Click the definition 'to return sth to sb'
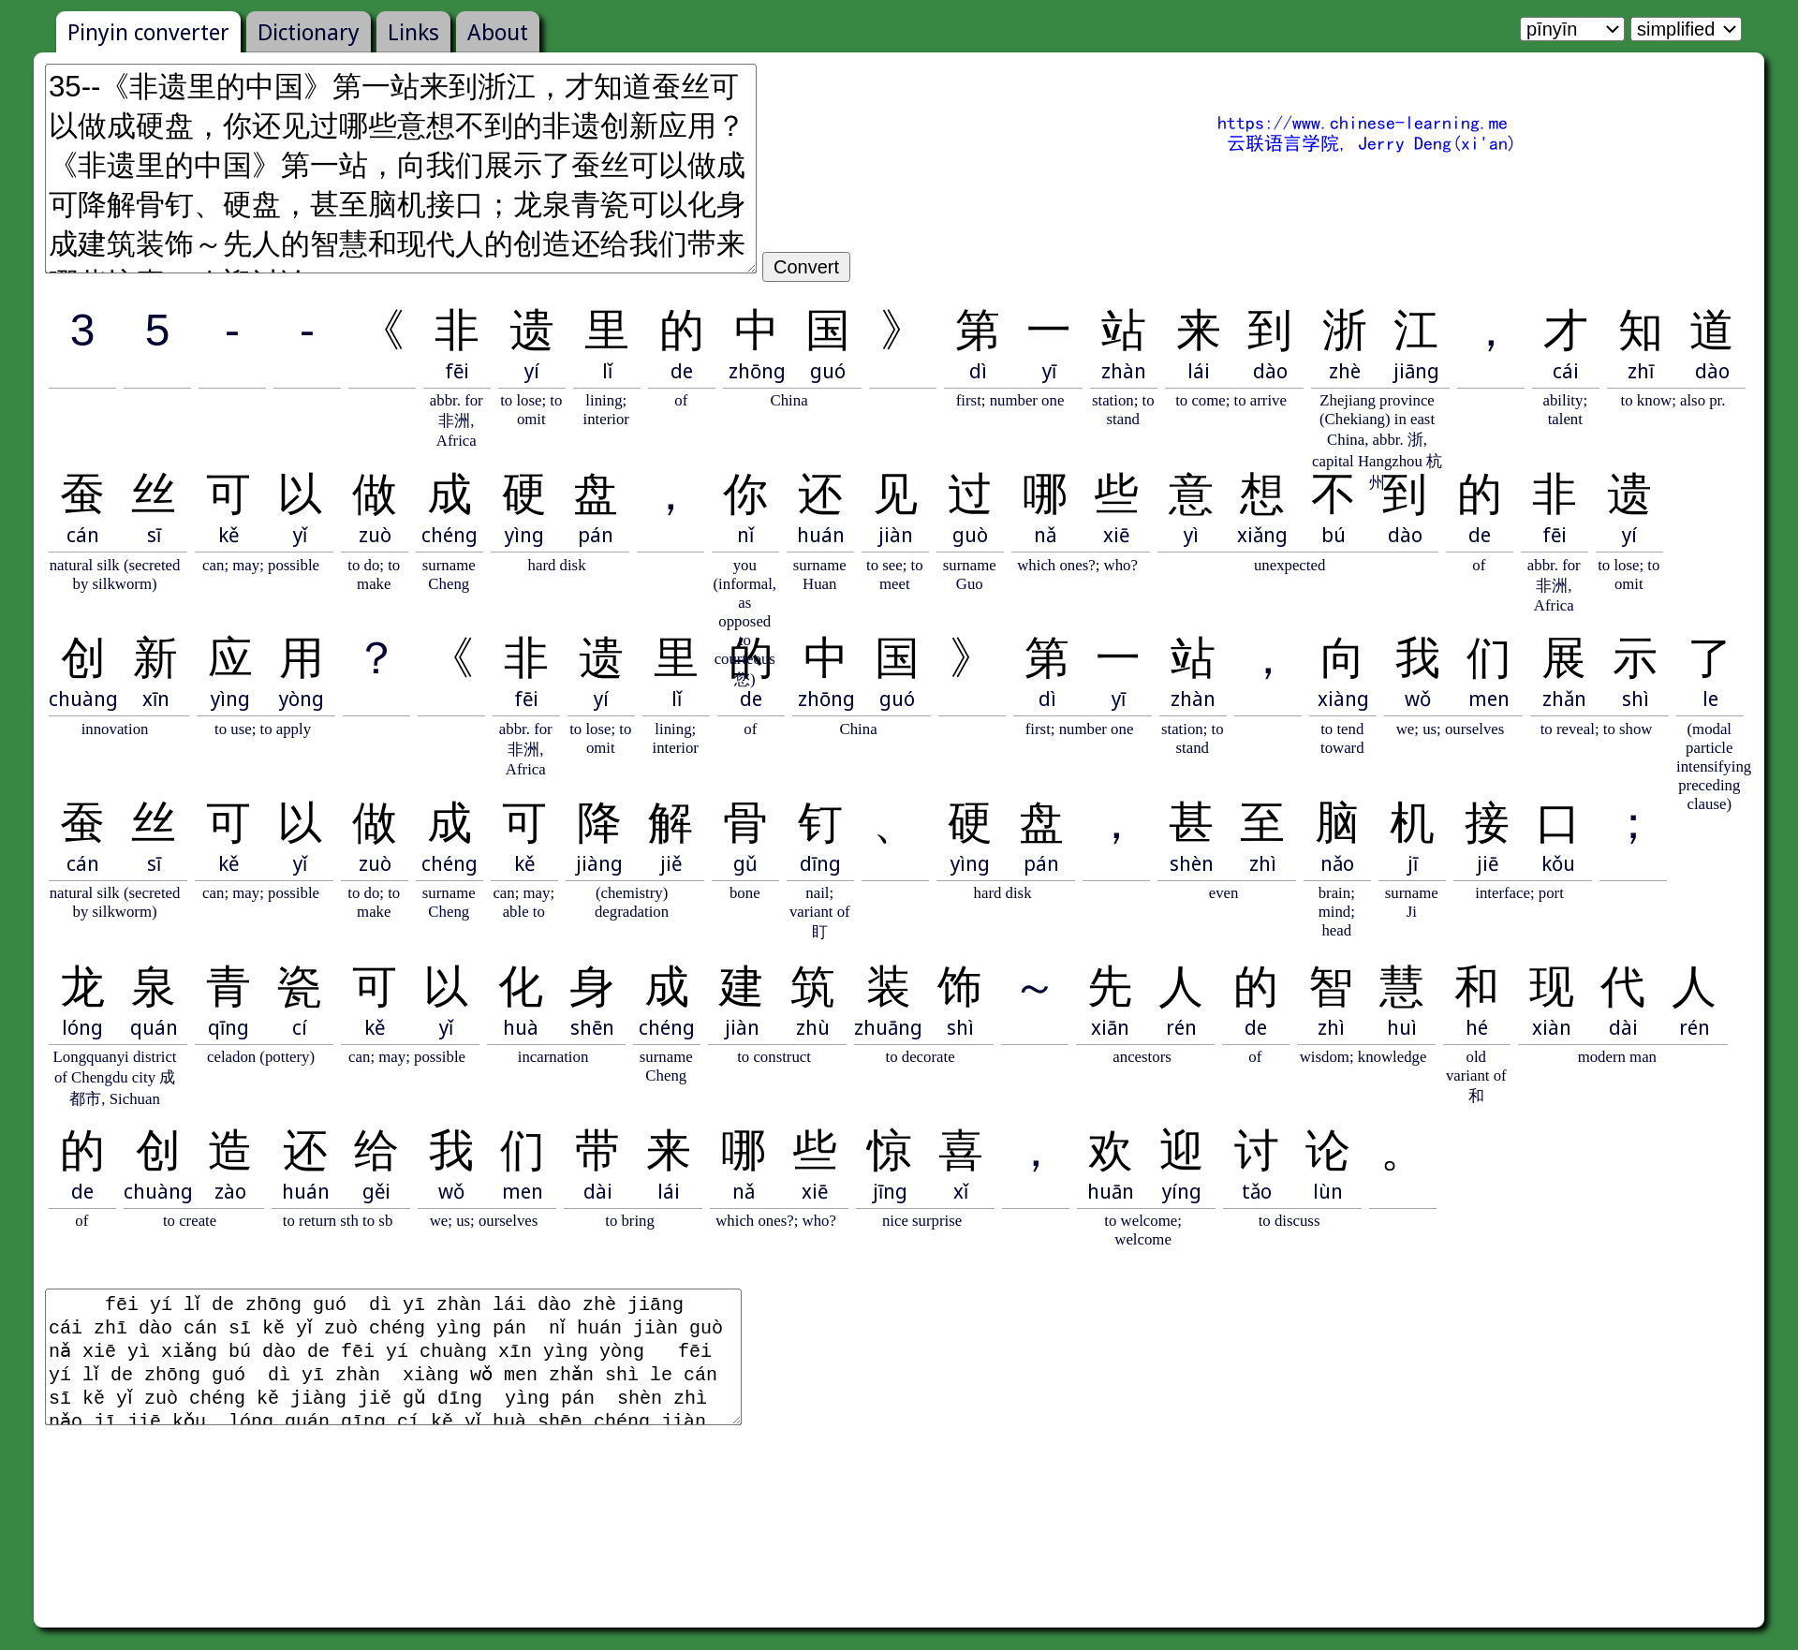Viewport: 1798px width, 1650px height. click(337, 1220)
